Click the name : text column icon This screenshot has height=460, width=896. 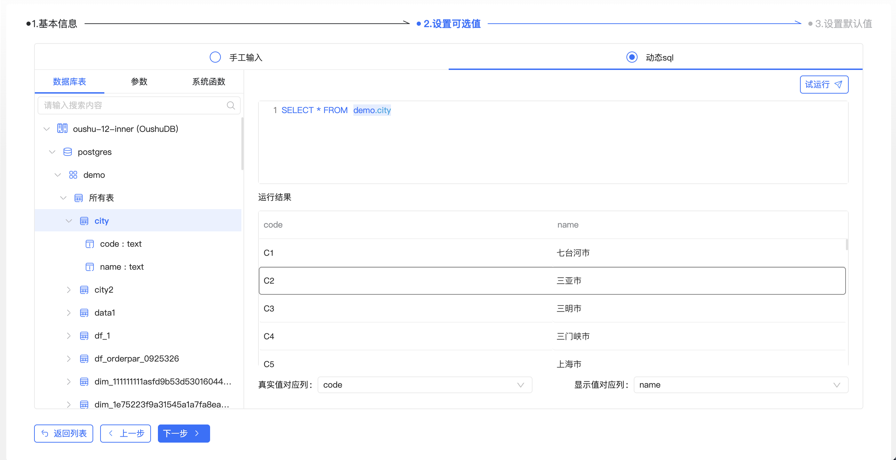pos(90,267)
